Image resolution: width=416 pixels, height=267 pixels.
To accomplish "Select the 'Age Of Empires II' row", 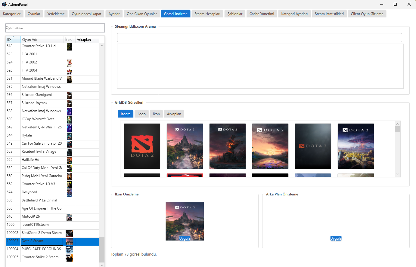I will (52, 209).
